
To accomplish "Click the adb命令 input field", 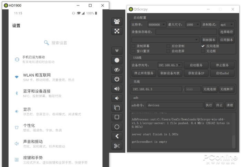I will (x=175, y=105).
